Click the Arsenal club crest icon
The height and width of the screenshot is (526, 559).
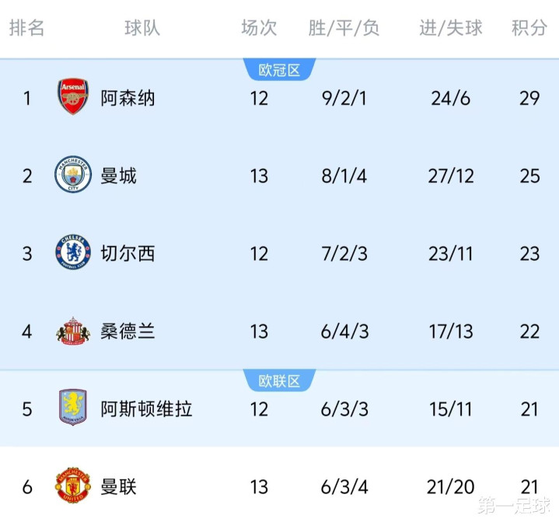[73, 98]
